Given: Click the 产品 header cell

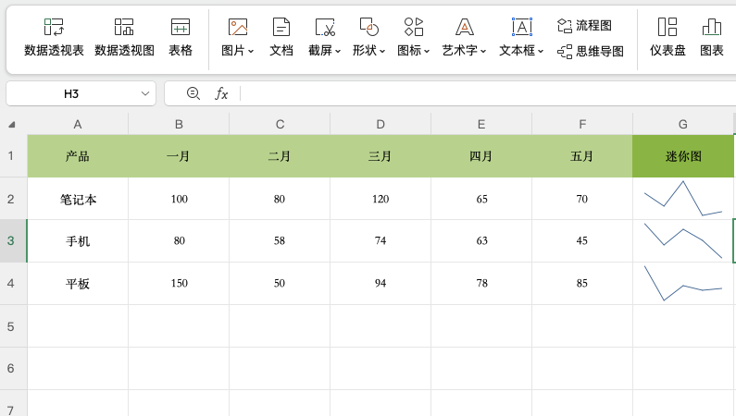Looking at the screenshot, I should pyautogui.click(x=78, y=156).
